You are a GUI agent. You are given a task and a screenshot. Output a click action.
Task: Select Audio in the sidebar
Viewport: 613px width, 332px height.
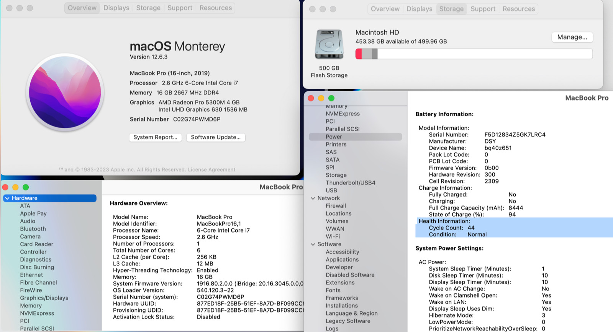click(28, 221)
